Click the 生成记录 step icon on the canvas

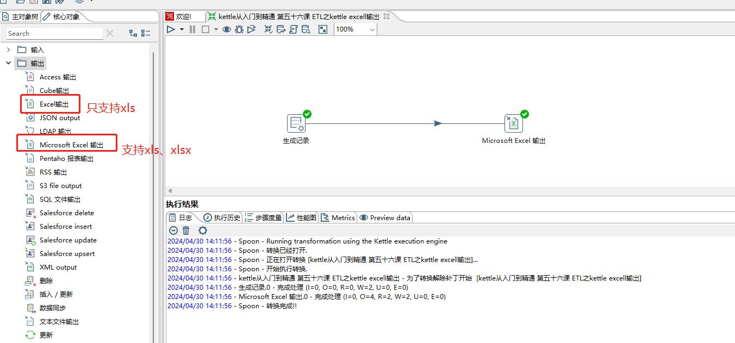[297, 123]
